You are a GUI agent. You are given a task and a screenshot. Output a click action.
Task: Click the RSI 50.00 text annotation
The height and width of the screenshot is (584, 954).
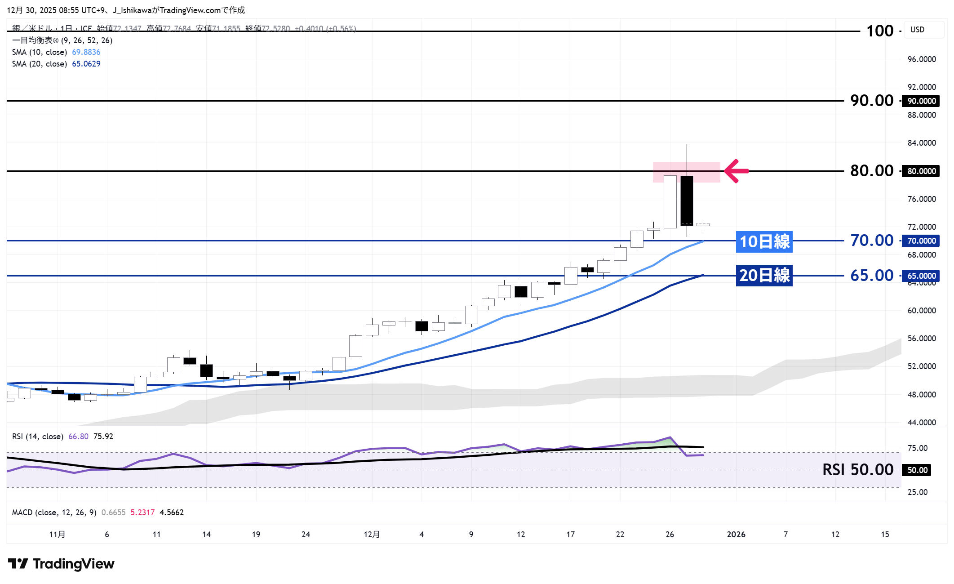857,470
